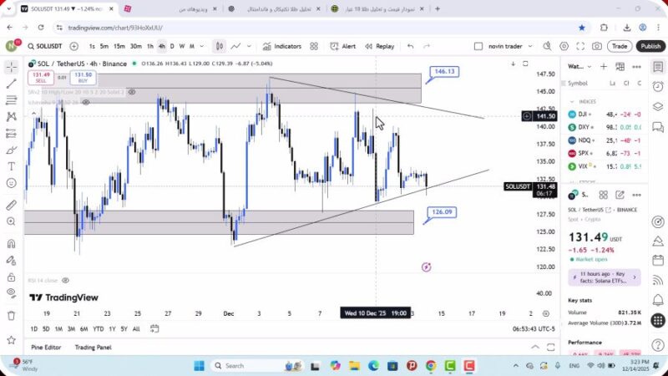Enter fullscreen chart mode
The width and height of the screenshot is (668, 376).
click(579, 46)
